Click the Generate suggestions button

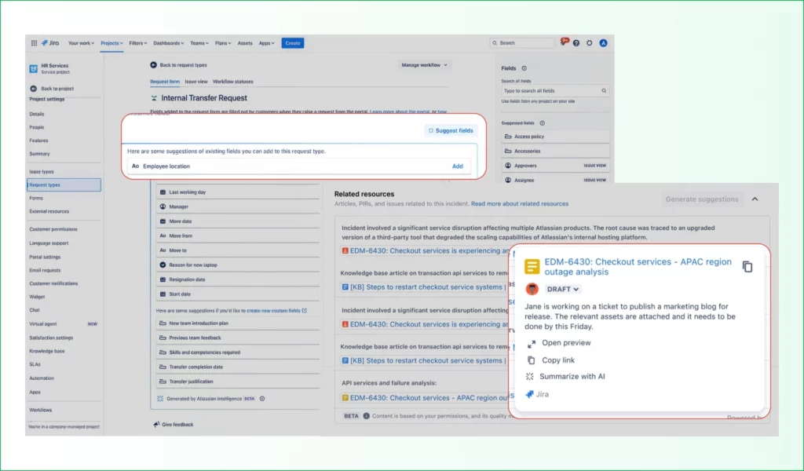tap(702, 199)
